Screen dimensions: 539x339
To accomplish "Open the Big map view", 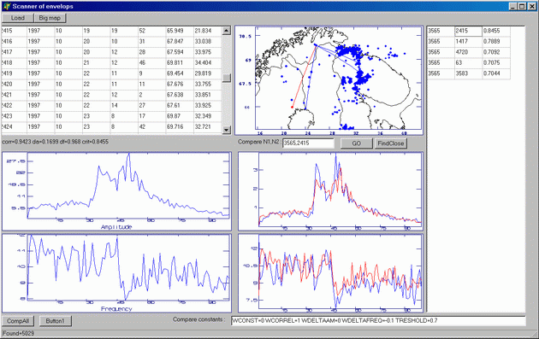I will pyautogui.click(x=50, y=18).
